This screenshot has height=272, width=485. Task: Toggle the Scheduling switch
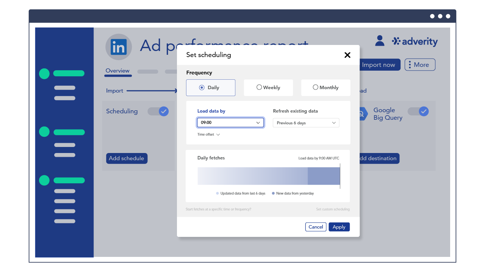tap(158, 111)
